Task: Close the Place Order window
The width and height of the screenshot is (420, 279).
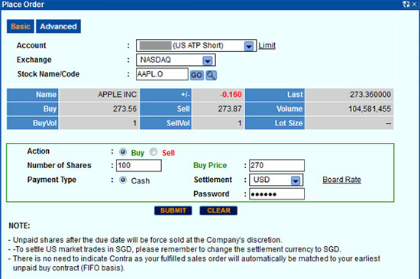Action: click(415, 4)
